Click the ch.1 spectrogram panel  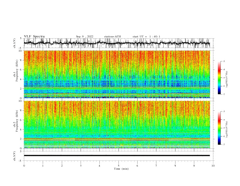pos(117,74)
